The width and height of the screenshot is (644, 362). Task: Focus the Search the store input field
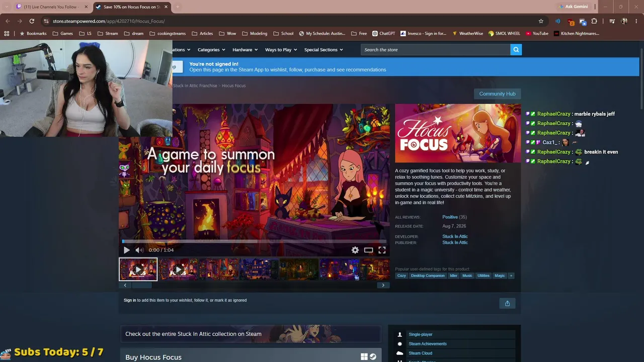435,49
